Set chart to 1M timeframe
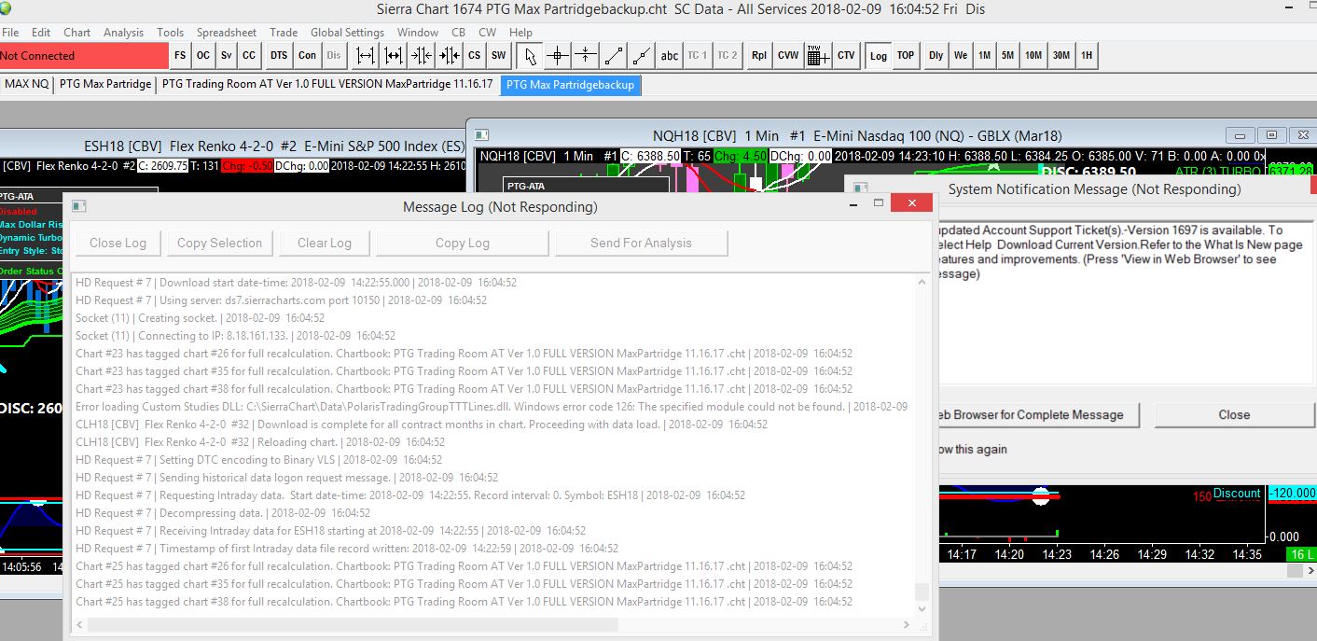Image resolution: width=1317 pixels, height=641 pixels. click(x=985, y=56)
